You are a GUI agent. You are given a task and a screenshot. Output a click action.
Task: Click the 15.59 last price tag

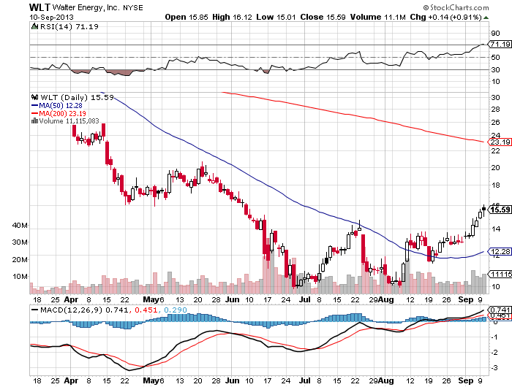(500, 210)
